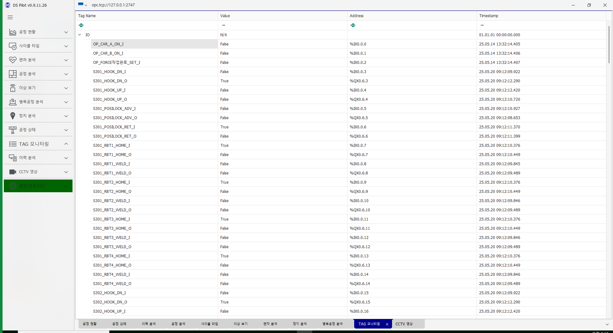
Task: Click the TAG 모니터링 list icon
Action: 13,144
